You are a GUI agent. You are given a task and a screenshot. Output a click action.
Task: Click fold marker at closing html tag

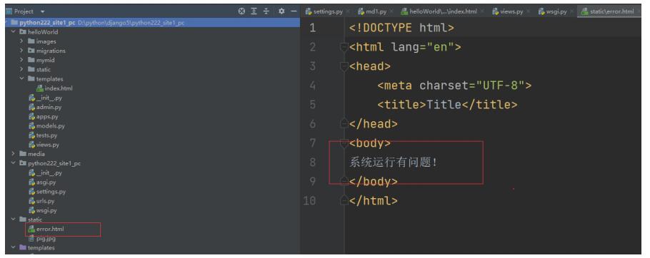pos(344,200)
